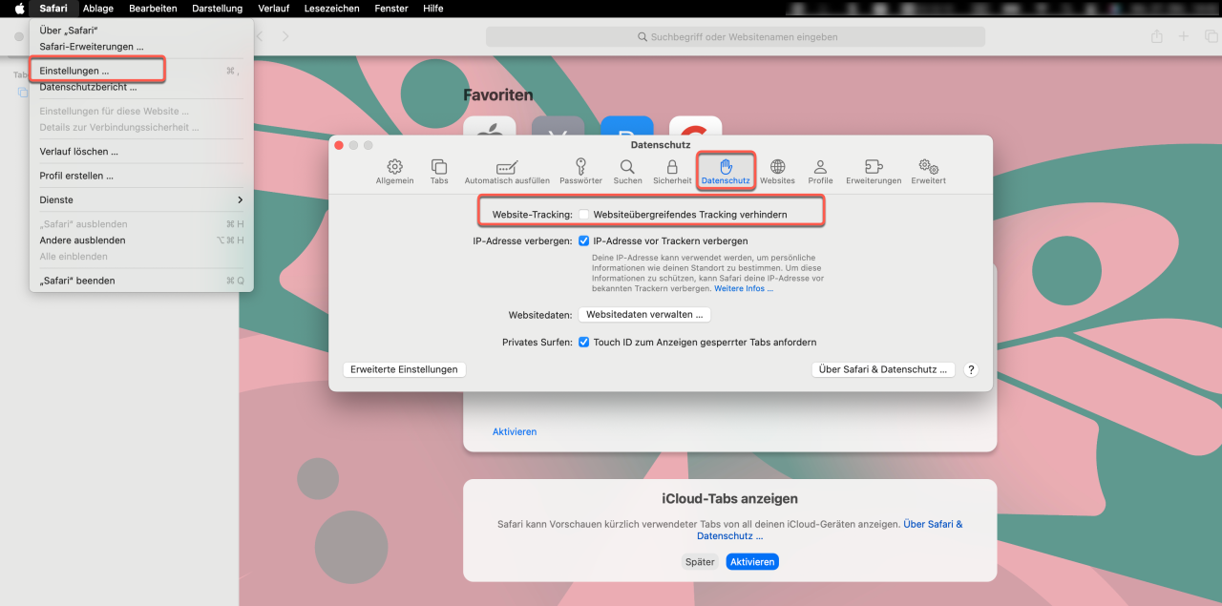Switch to the Tabs settings icon

pos(439,171)
